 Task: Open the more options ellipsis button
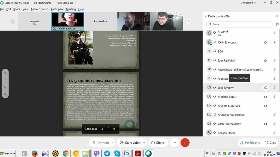pyautogui.click(x=174, y=143)
